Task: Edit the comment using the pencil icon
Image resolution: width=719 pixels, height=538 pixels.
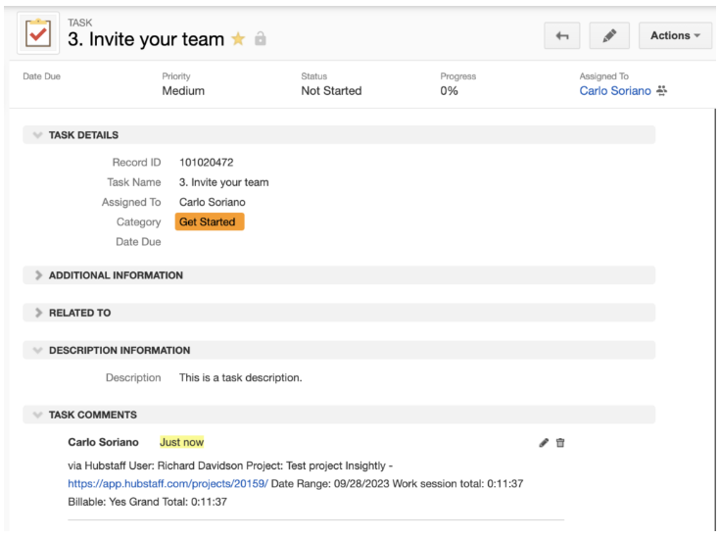Action: pos(544,443)
